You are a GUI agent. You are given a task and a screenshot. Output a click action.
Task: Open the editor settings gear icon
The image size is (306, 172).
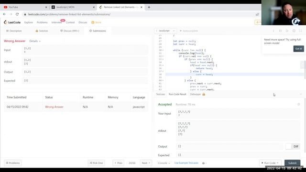click(294, 31)
